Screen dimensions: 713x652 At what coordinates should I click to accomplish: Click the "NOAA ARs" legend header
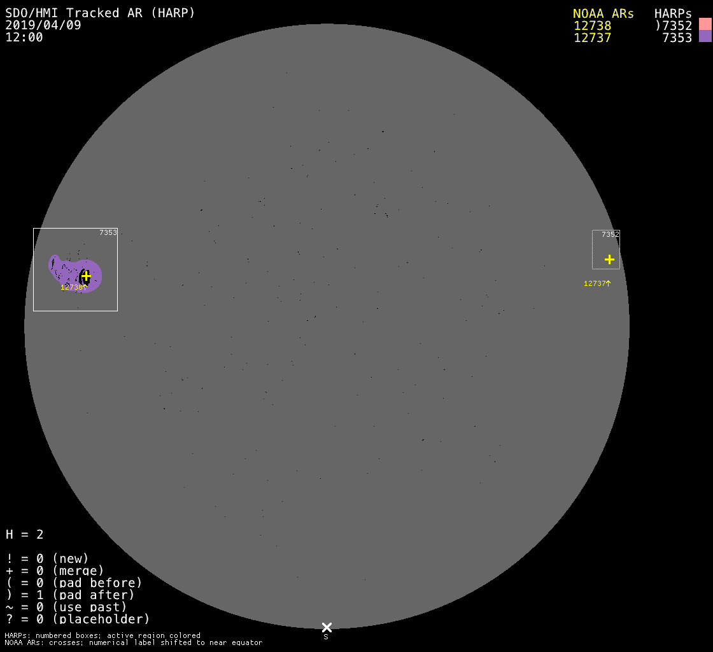pos(603,14)
